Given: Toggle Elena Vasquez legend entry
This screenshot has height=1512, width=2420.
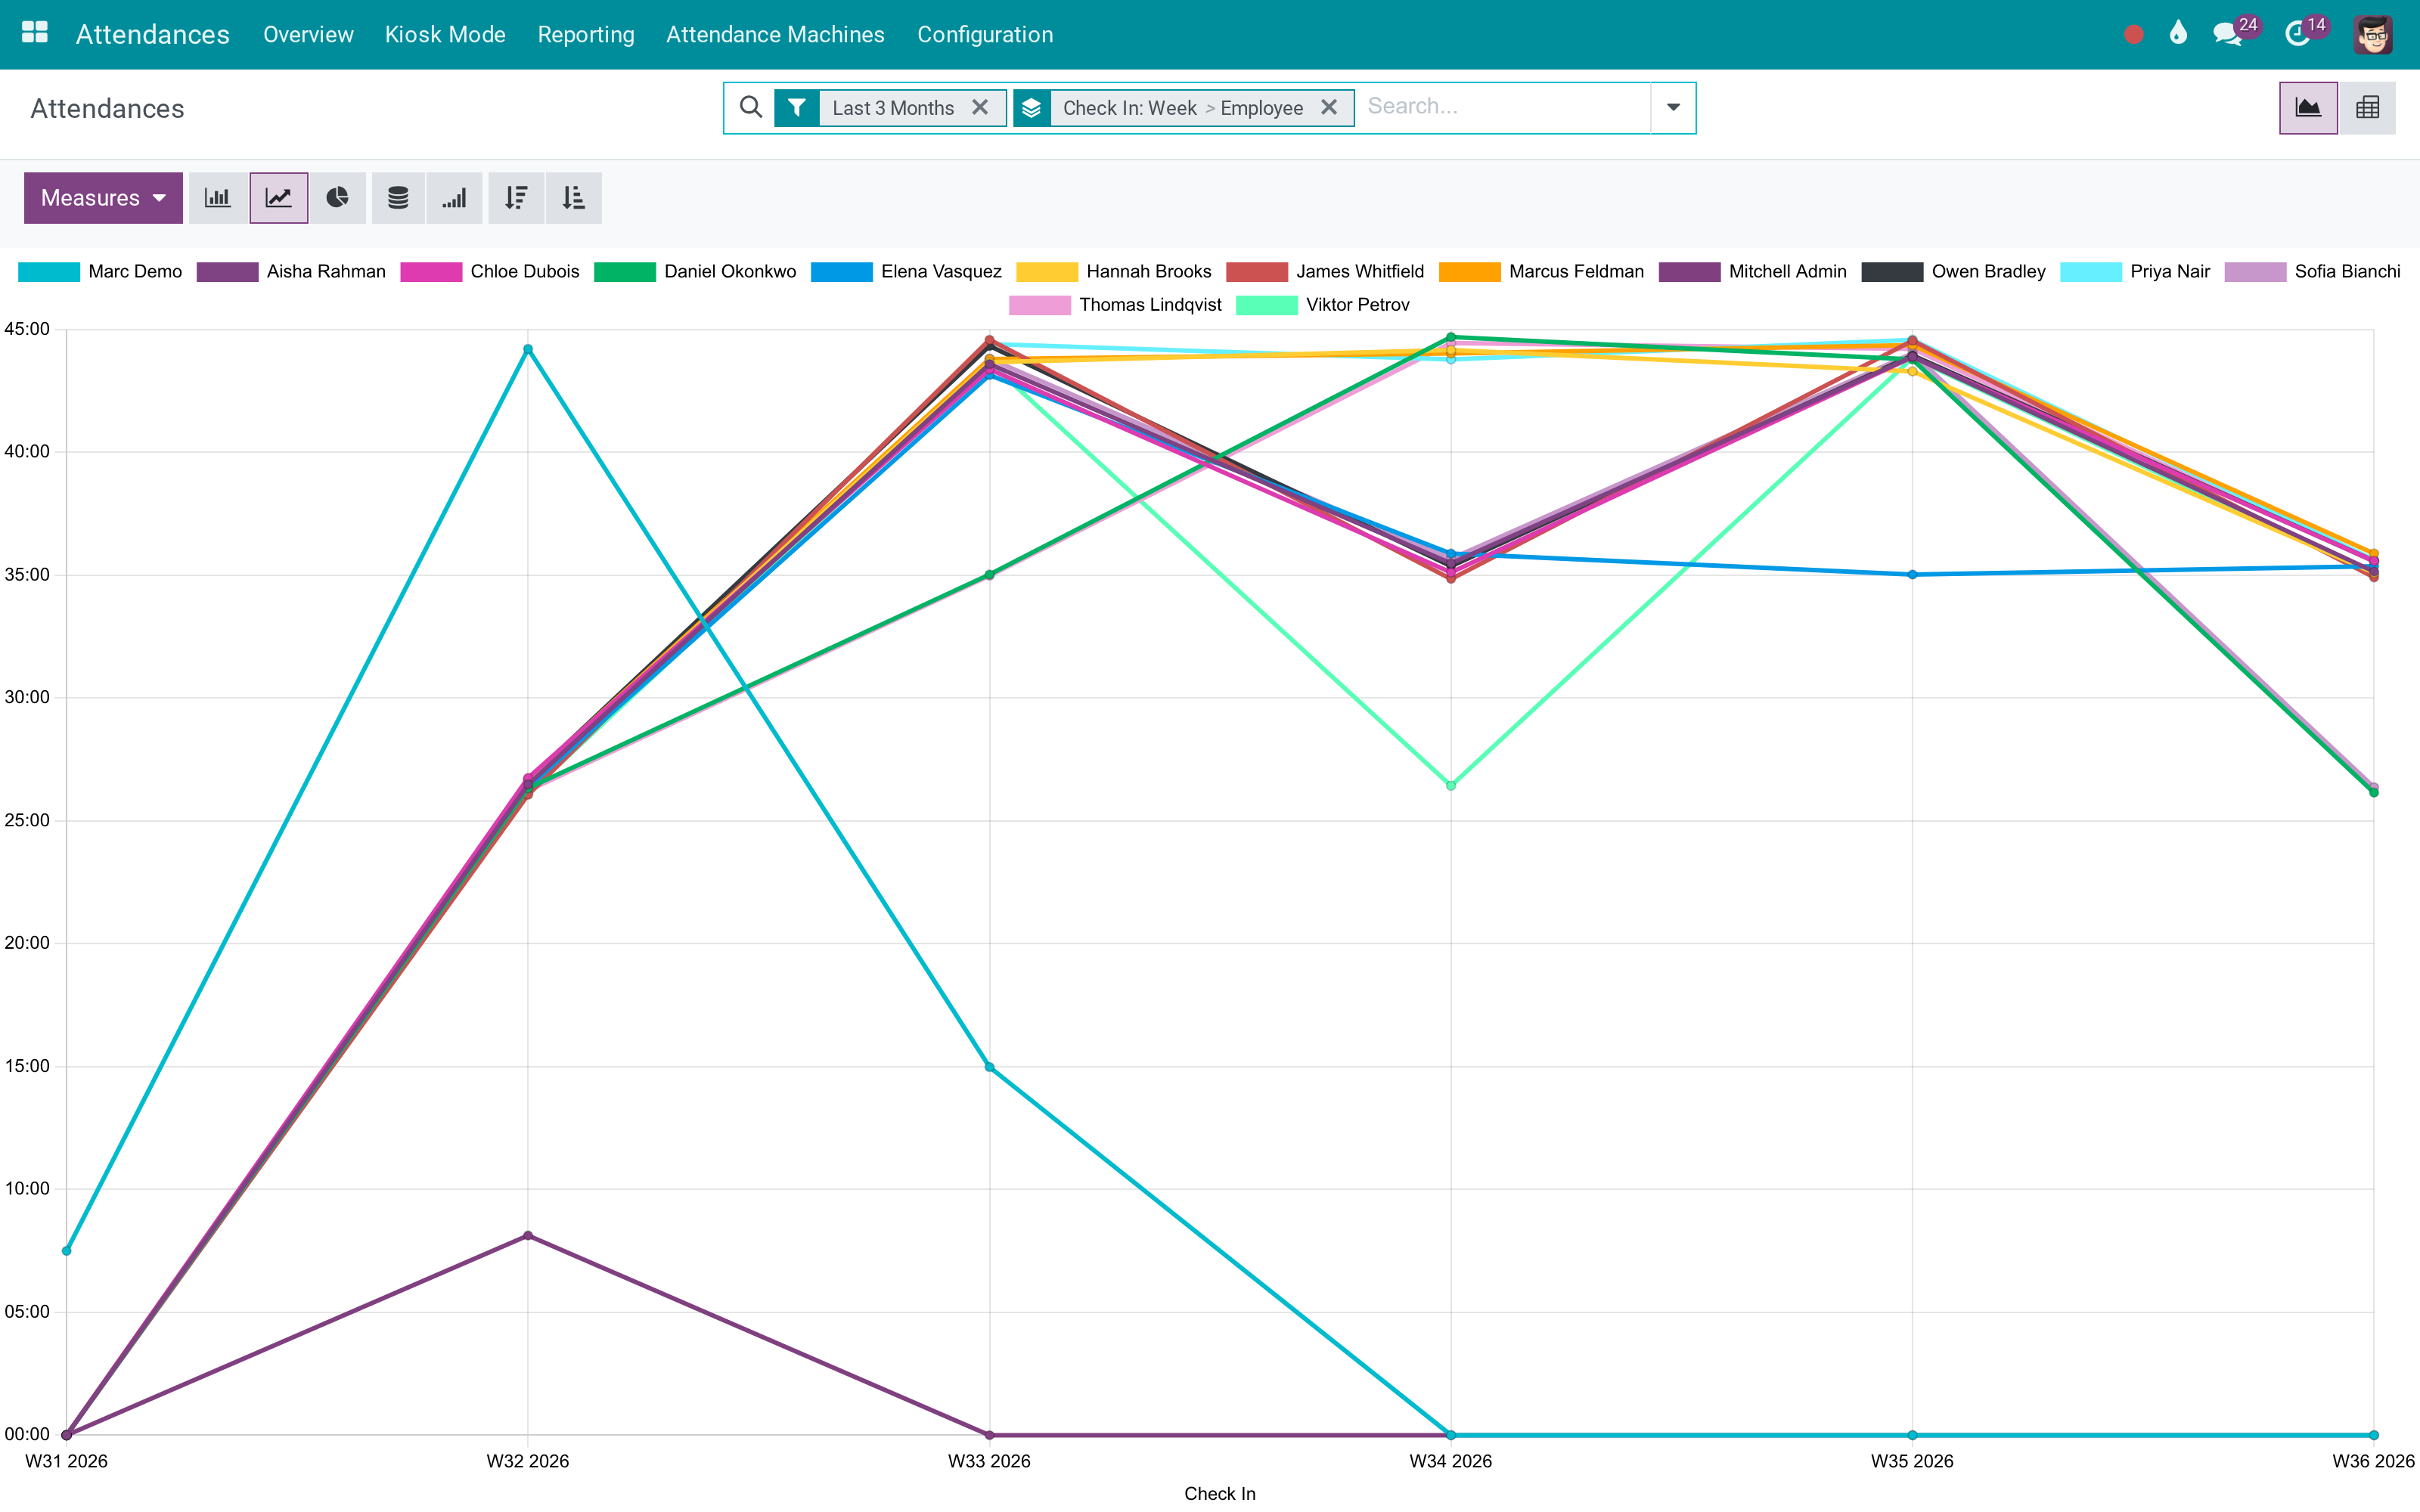Looking at the screenshot, I should (906, 272).
